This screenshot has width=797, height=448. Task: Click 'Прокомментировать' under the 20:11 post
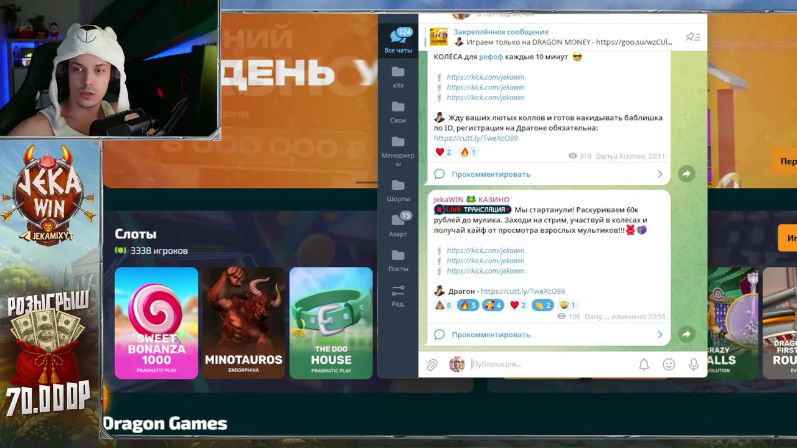pyautogui.click(x=491, y=174)
